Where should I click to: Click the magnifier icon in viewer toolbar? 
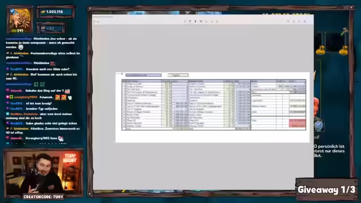click(x=288, y=21)
